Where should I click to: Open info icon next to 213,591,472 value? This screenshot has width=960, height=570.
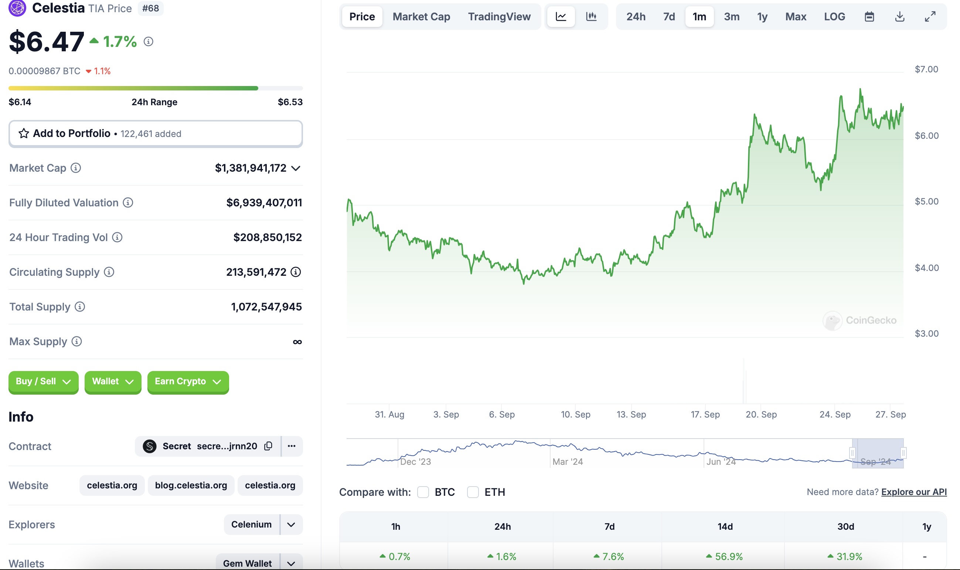coord(296,272)
